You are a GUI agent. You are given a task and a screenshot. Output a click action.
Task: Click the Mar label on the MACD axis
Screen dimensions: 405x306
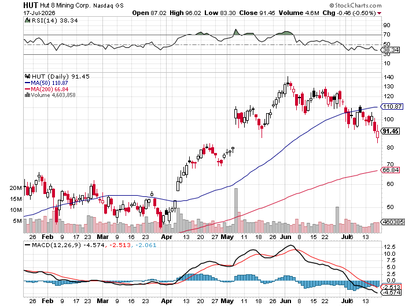pyautogui.click(x=102, y=301)
